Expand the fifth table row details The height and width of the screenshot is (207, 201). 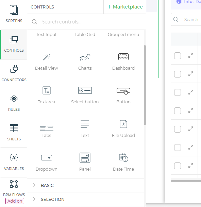191,129
